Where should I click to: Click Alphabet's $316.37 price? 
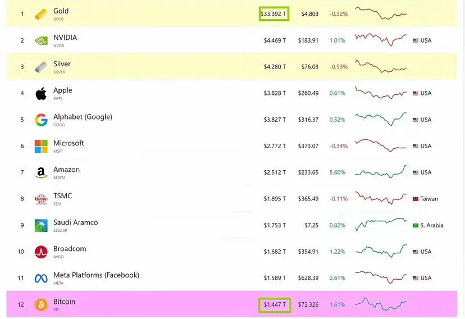[308, 120]
